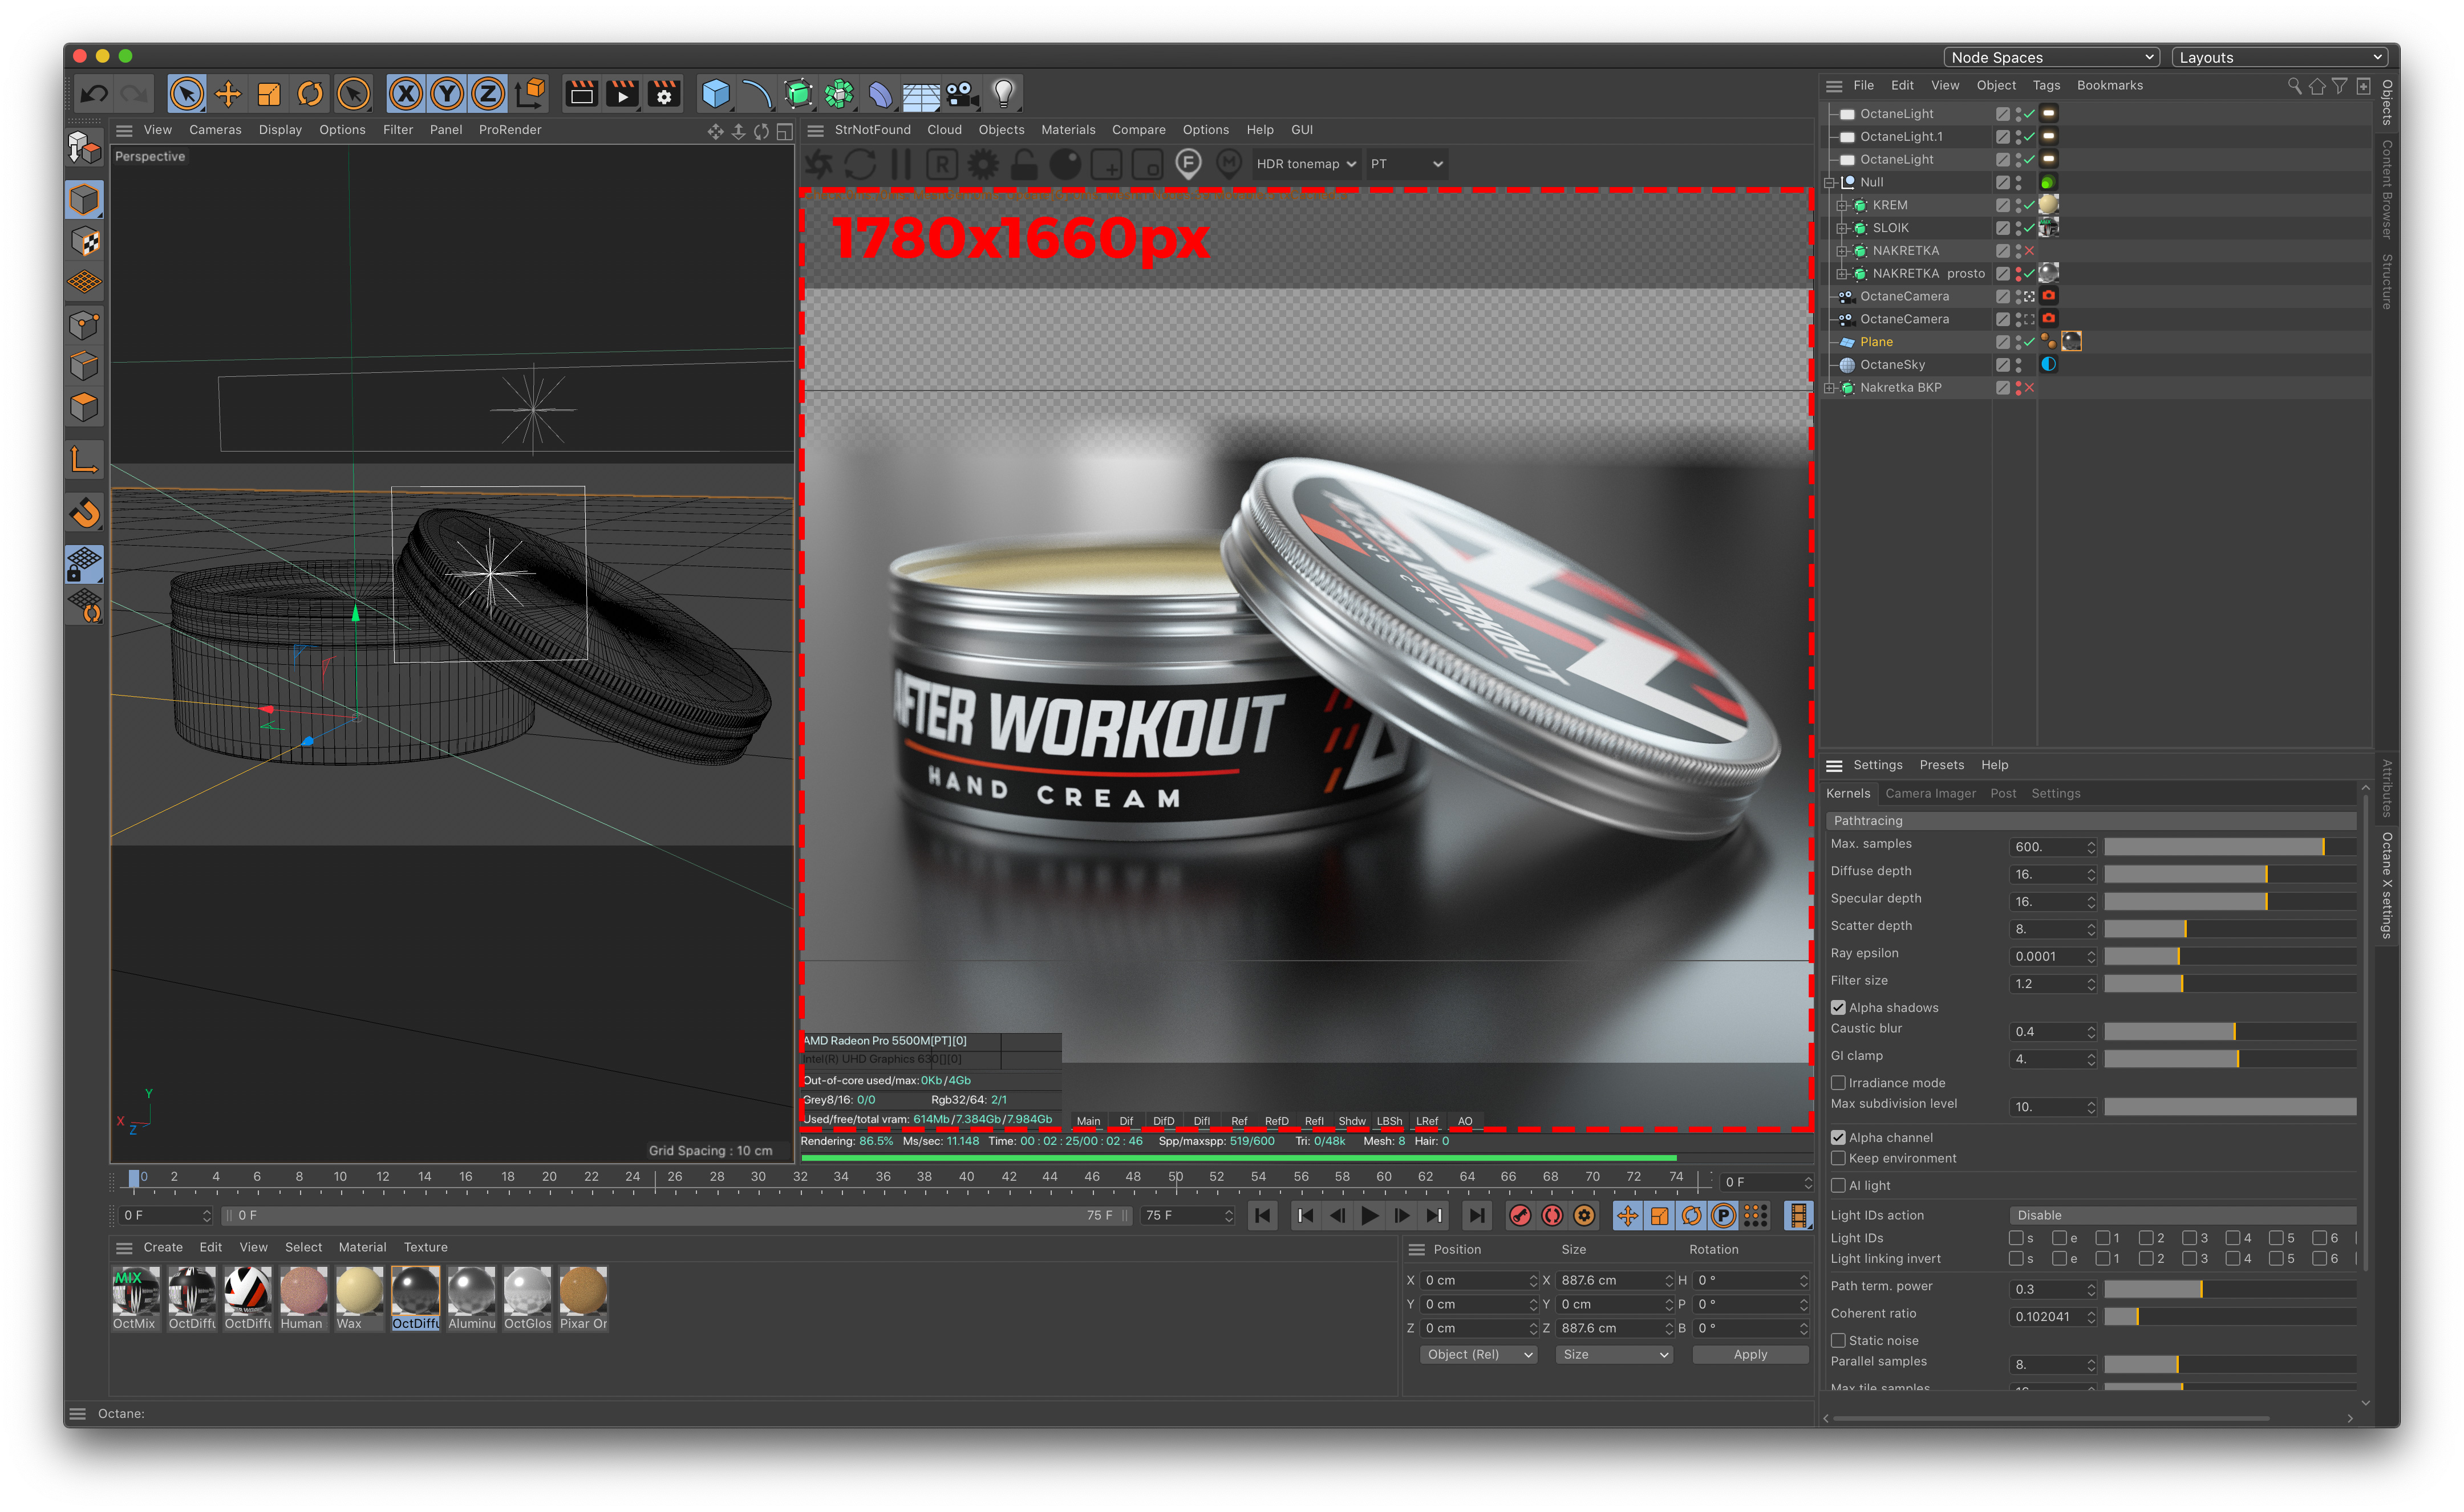Expand the KREM object tree node
The height and width of the screenshot is (1512, 2464).
(1841, 205)
